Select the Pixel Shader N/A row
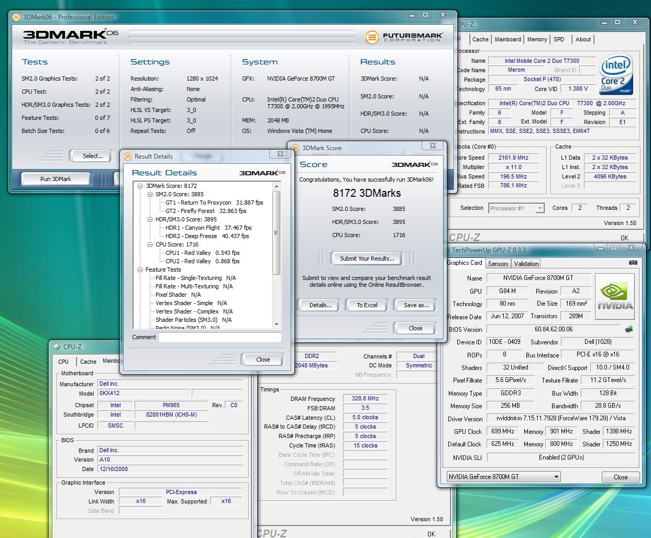The height and width of the screenshot is (538, 651). (178, 295)
